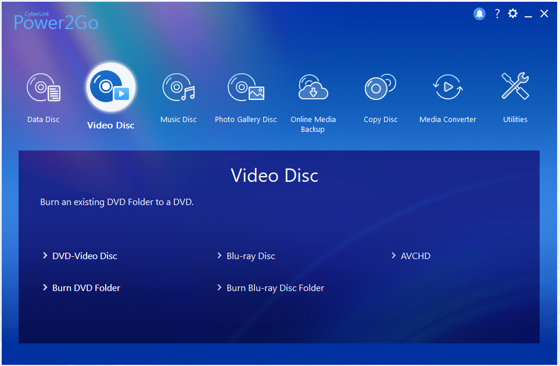The height and width of the screenshot is (366, 560).
Task: Select the highlighted Video Disc icon
Action: [111, 87]
